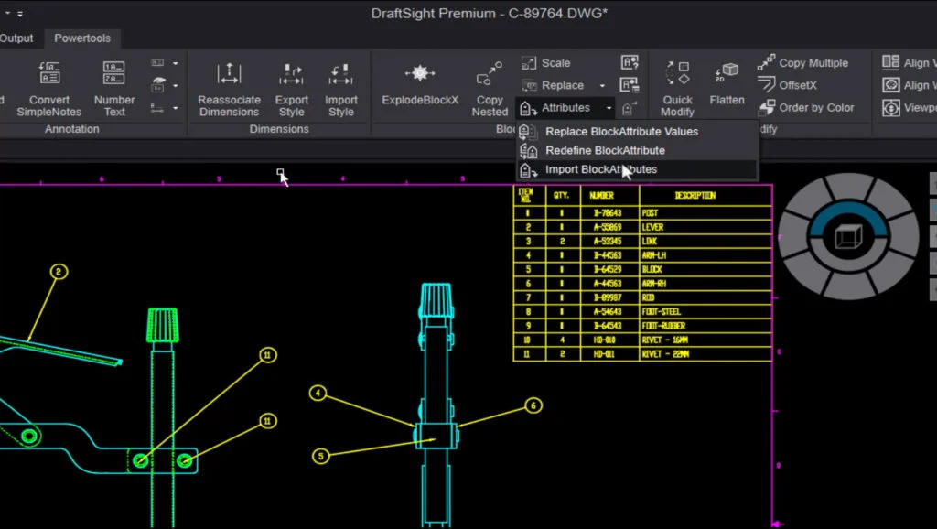
Task: Choose Redefine BlockAttribute from the menu
Action: (637, 151)
